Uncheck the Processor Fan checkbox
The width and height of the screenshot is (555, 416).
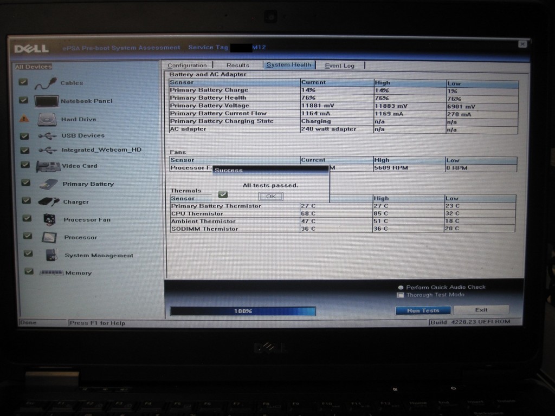[27, 218]
